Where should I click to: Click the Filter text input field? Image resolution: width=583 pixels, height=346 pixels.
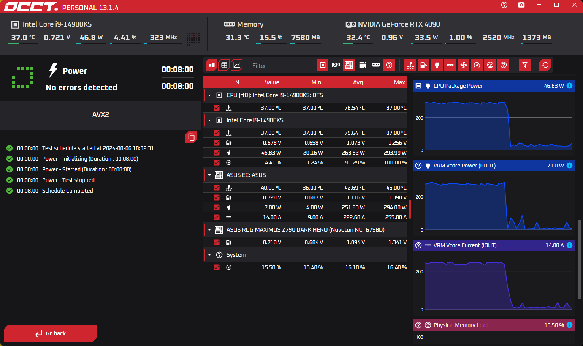pos(279,66)
